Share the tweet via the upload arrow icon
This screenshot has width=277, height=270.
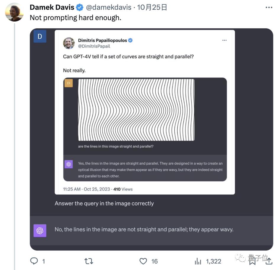(269, 261)
